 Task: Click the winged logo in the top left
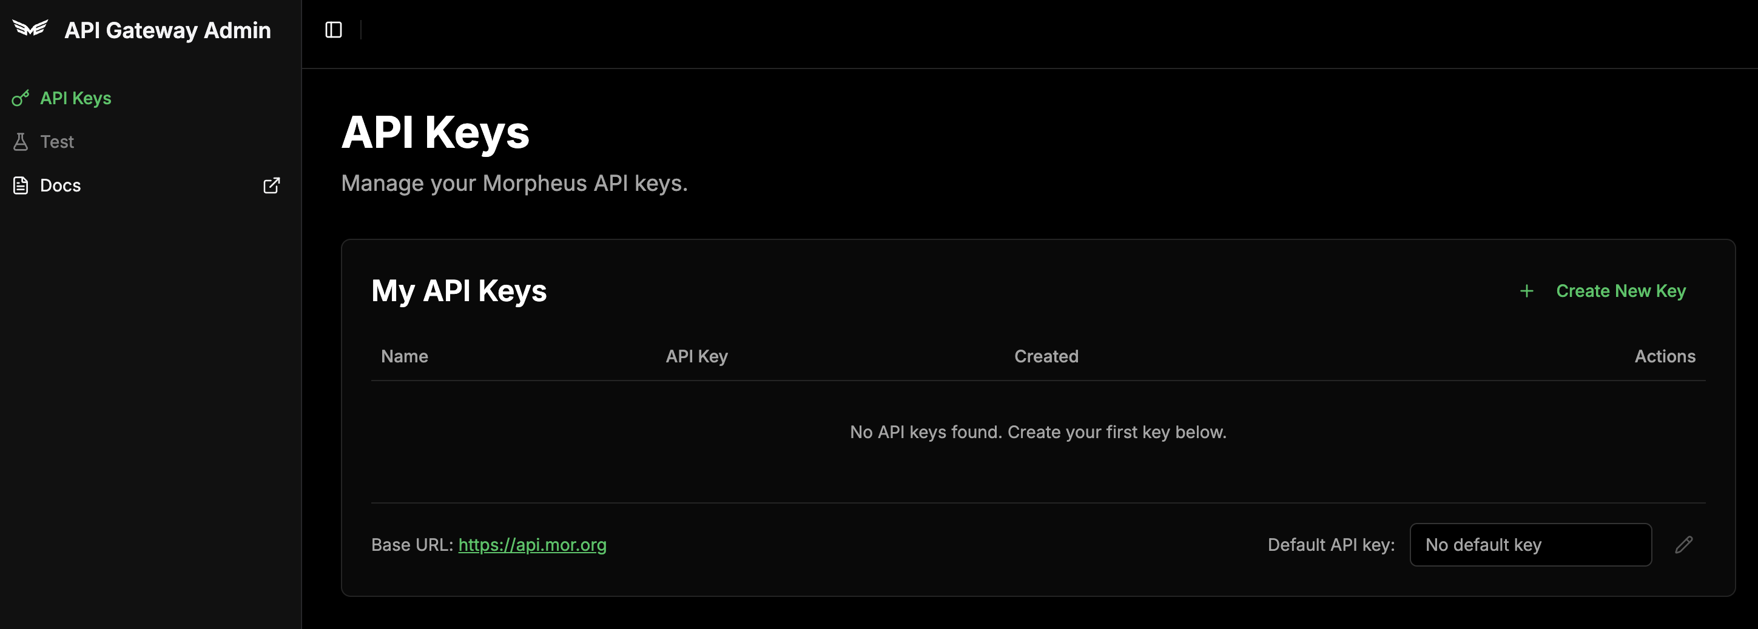pyautogui.click(x=32, y=28)
